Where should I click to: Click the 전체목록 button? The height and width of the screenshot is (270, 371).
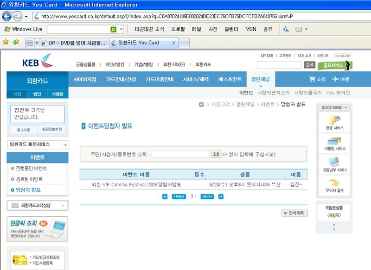click(x=294, y=213)
